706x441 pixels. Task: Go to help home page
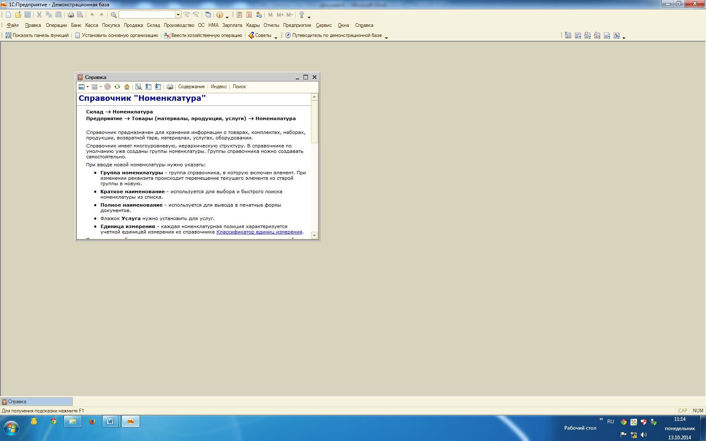[127, 87]
